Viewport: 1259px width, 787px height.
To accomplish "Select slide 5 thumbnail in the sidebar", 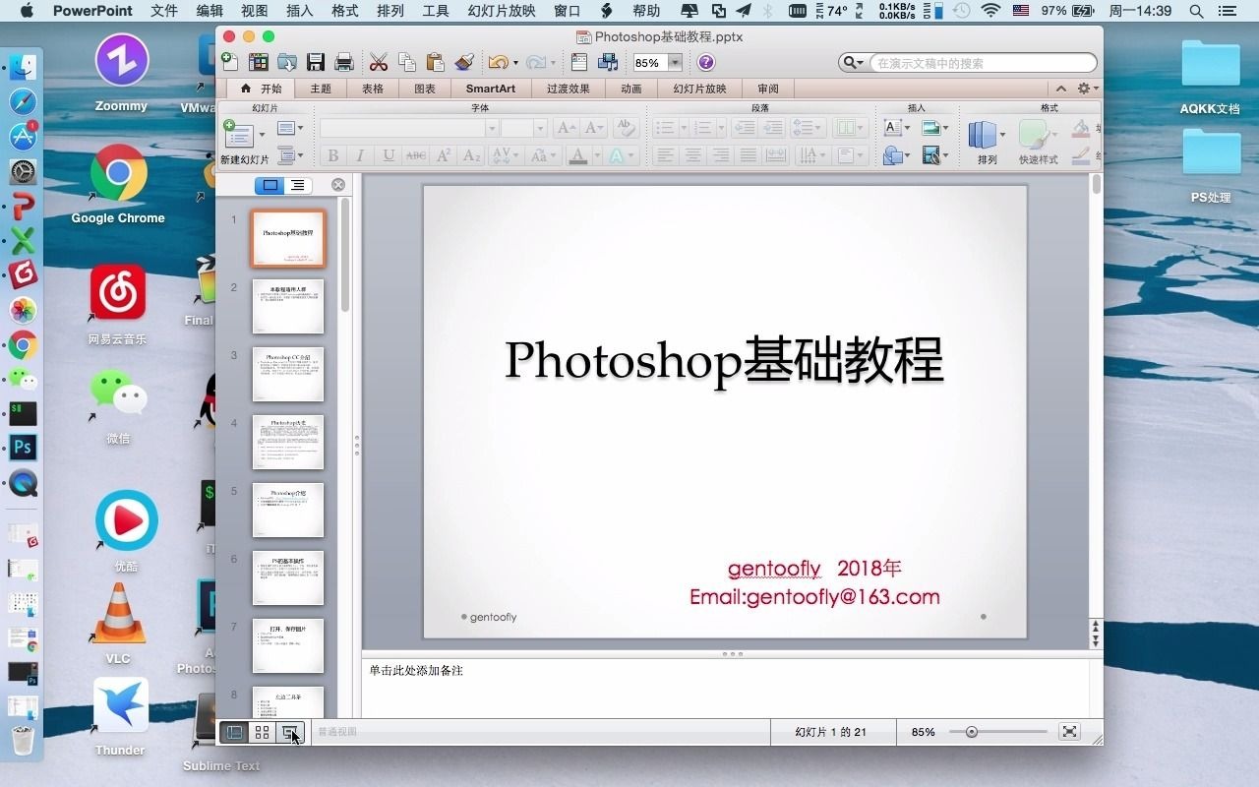I will pyautogui.click(x=288, y=510).
